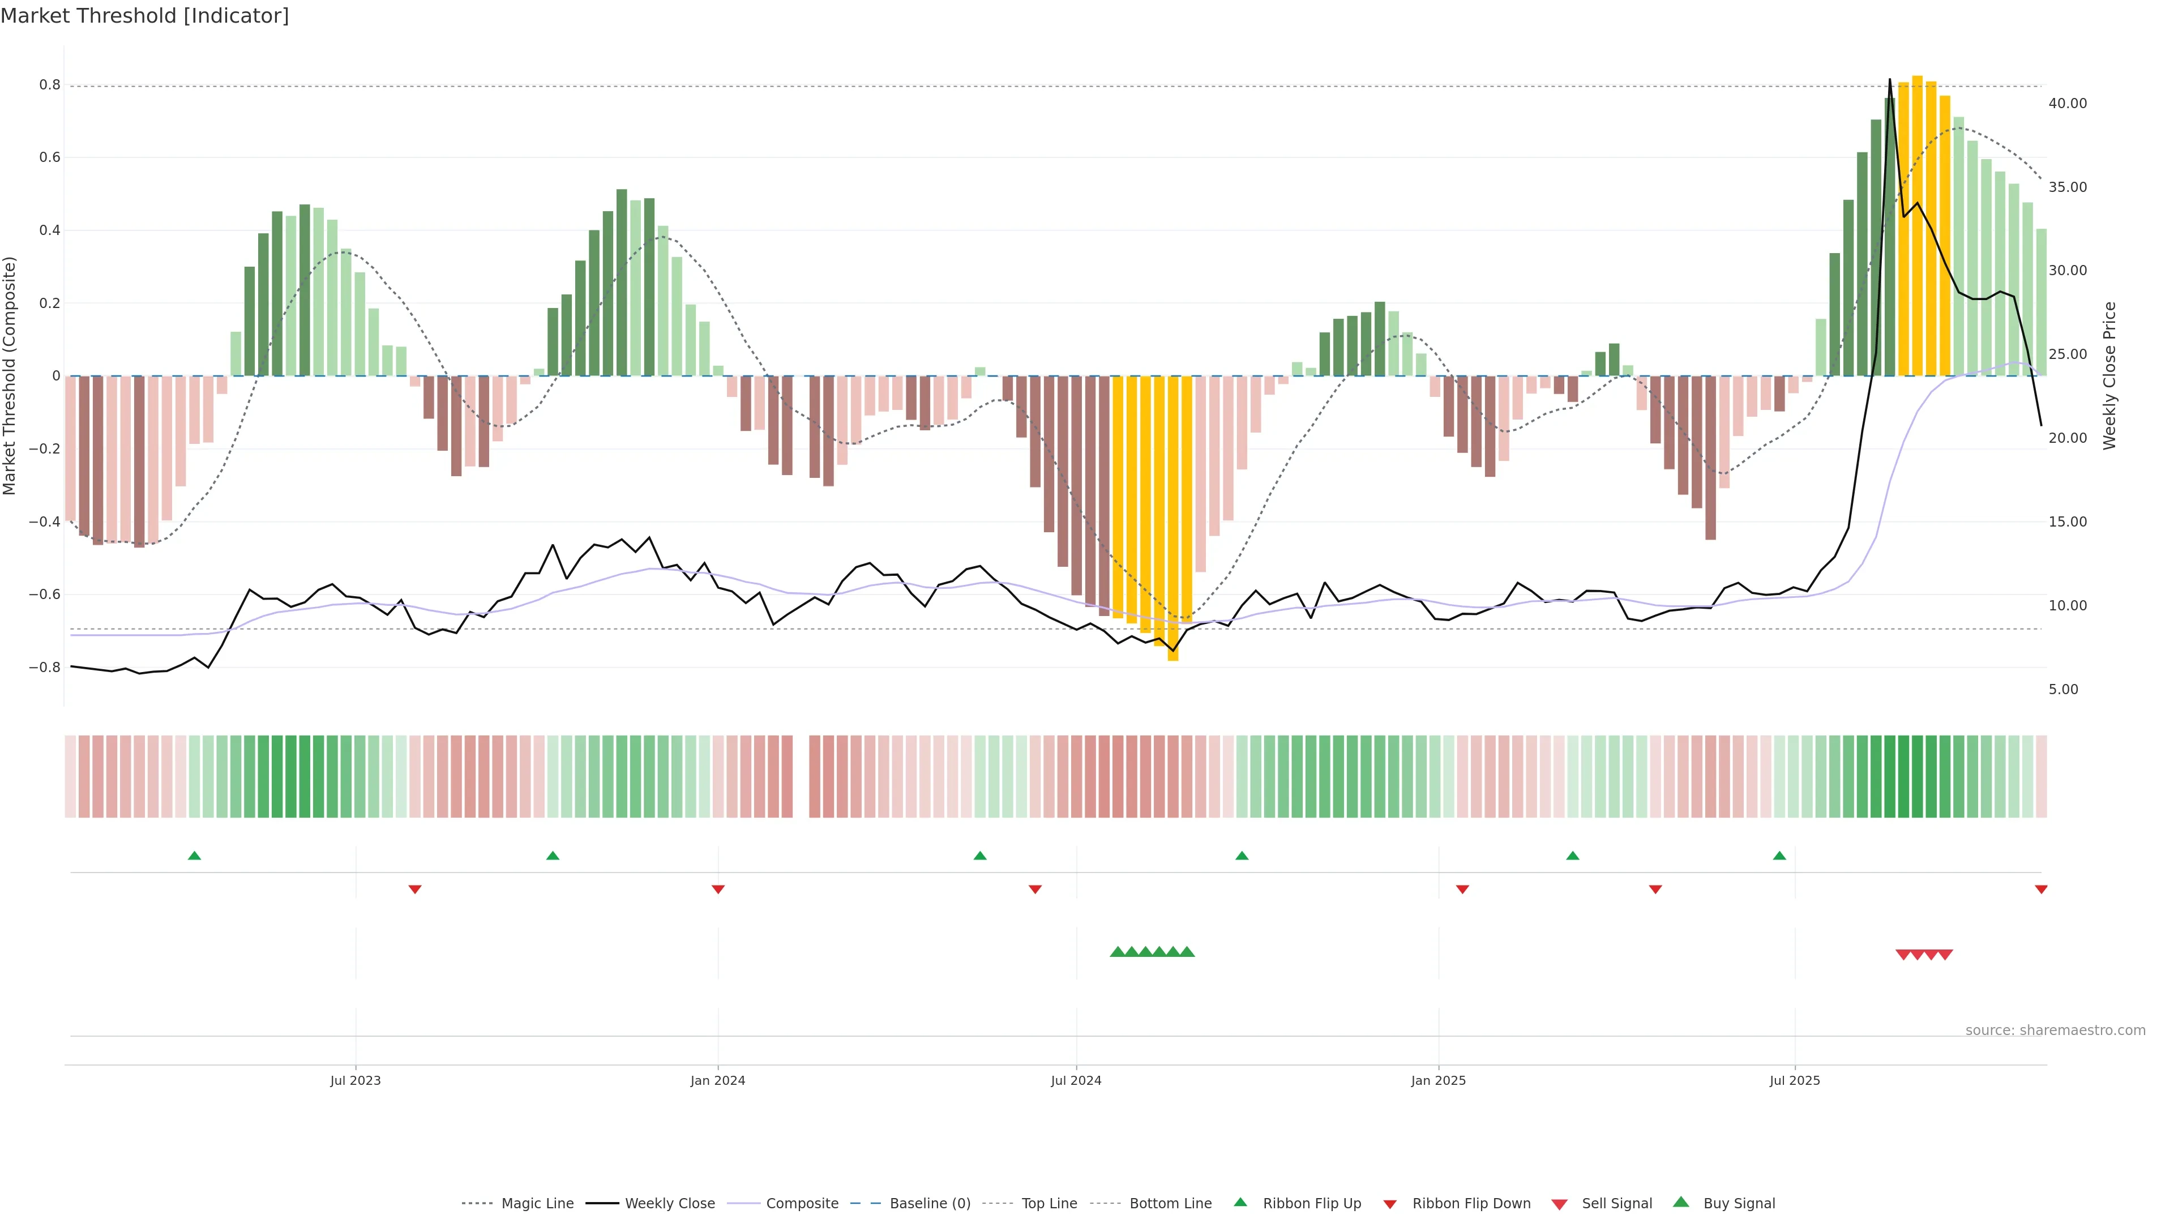The width and height of the screenshot is (2174, 1223).
Task: Click the last red Ribbon Flip Down marker
Action: point(2040,890)
